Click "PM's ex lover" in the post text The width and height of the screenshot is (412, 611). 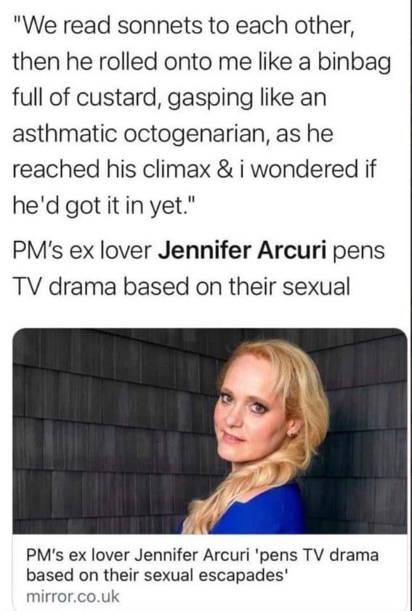(x=82, y=250)
